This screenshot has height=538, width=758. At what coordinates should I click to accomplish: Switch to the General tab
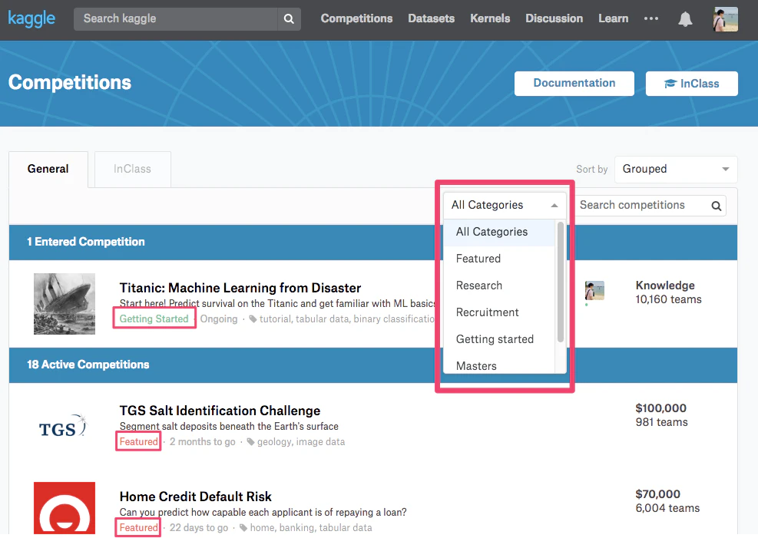(48, 169)
